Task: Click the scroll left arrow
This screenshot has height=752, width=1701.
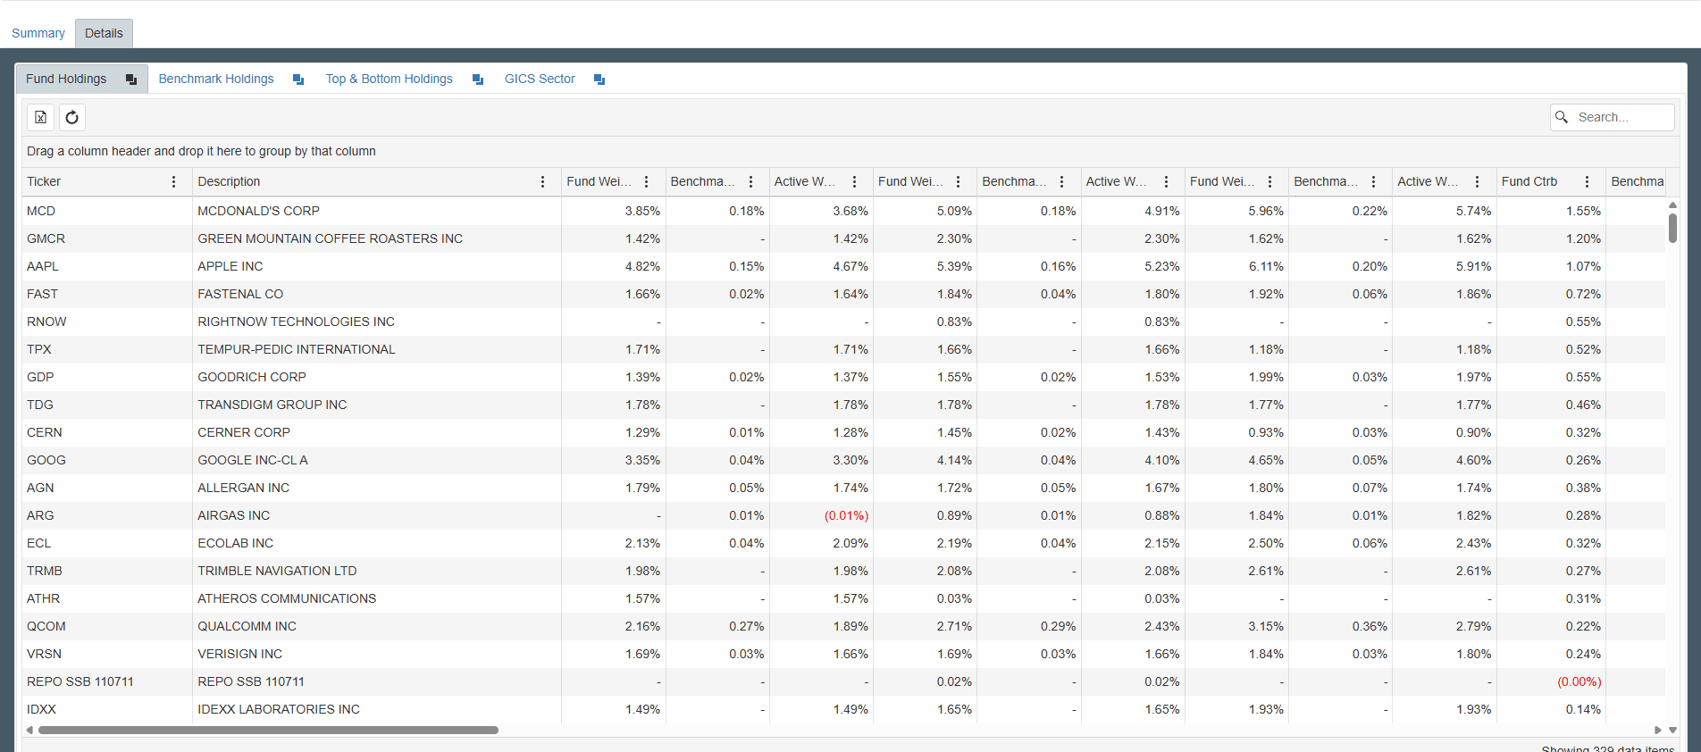Action: [x=29, y=730]
